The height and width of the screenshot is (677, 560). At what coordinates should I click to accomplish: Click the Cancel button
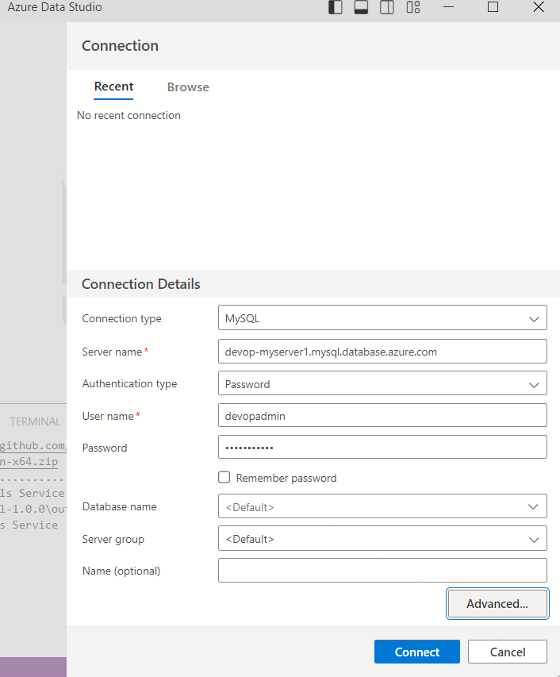[x=508, y=652]
